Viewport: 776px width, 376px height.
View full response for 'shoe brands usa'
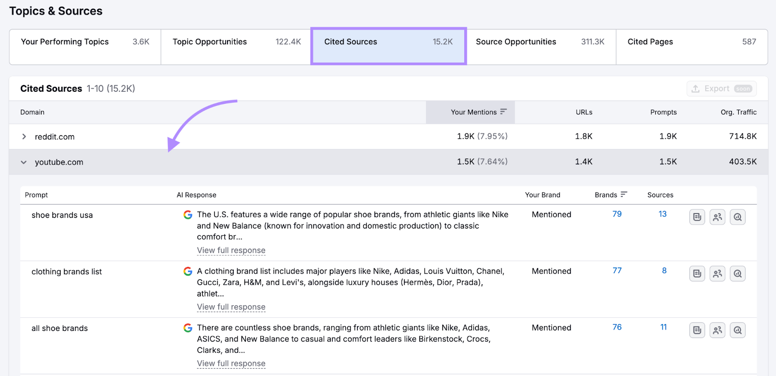click(x=231, y=250)
